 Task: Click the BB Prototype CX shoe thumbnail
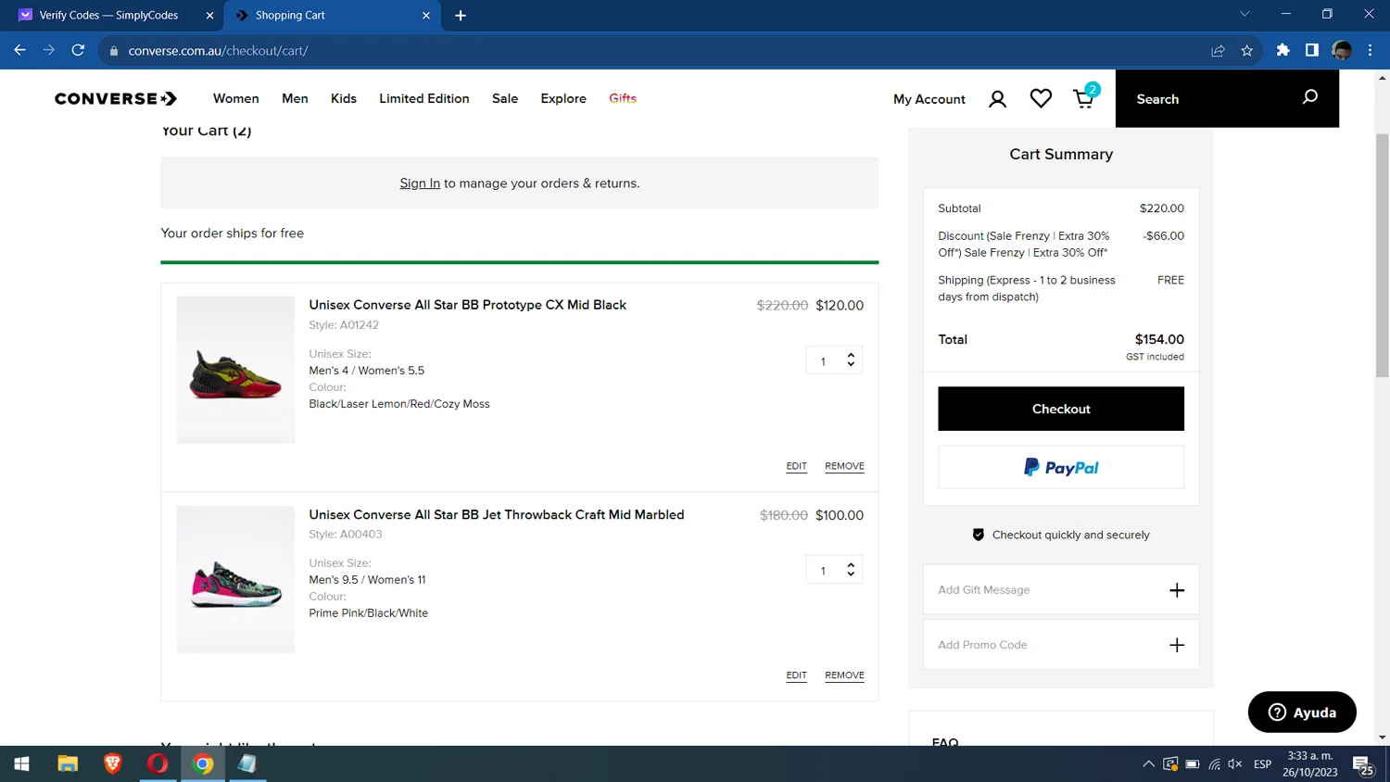(235, 370)
